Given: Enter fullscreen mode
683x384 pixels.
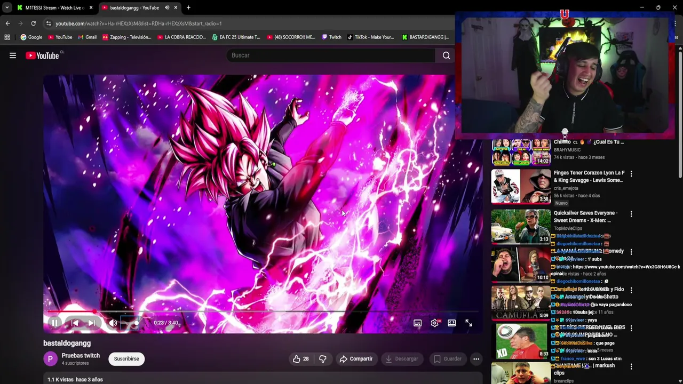Looking at the screenshot, I should tap(468, 323).
